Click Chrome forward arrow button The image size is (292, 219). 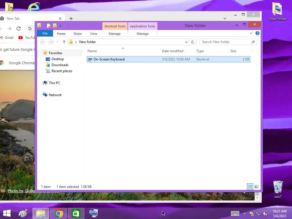9,29
